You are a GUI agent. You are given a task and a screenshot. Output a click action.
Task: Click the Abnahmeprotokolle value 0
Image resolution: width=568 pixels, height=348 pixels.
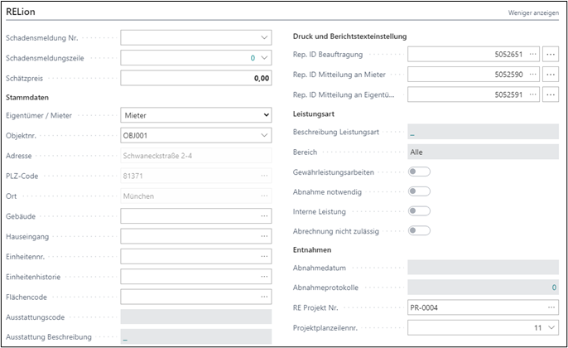click(x=555, y=288)
